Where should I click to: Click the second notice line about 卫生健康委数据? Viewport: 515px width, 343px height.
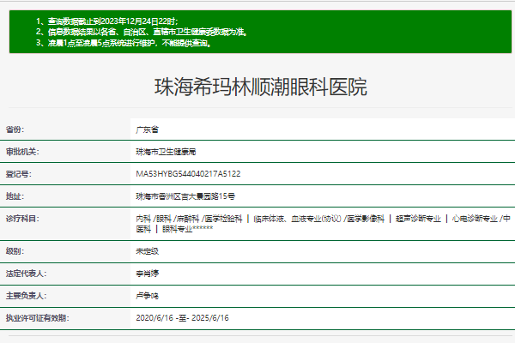[x=142, y=32]
